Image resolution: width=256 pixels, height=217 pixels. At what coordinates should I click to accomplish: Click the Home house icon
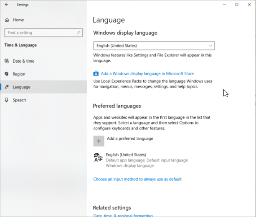click(x=7, y=20)
